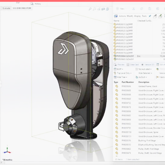Open the Hide Tree dropdown
Viewport: 165px width, 165px height.
[120, 77]
